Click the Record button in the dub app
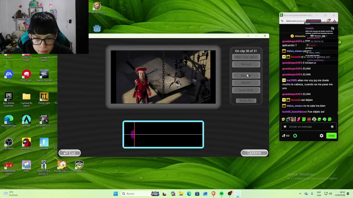 tap(246, 64)
